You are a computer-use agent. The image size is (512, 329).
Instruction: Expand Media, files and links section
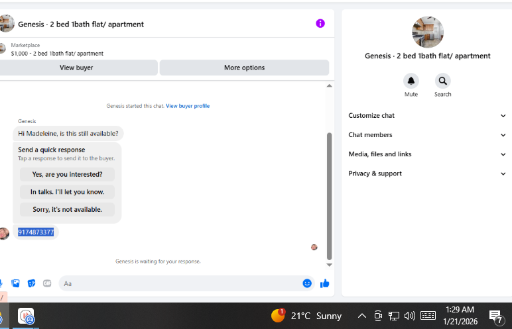coord(427,154)
